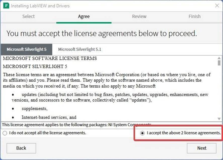
Task: Go to the Select step tab
Action: click(28, 16)
